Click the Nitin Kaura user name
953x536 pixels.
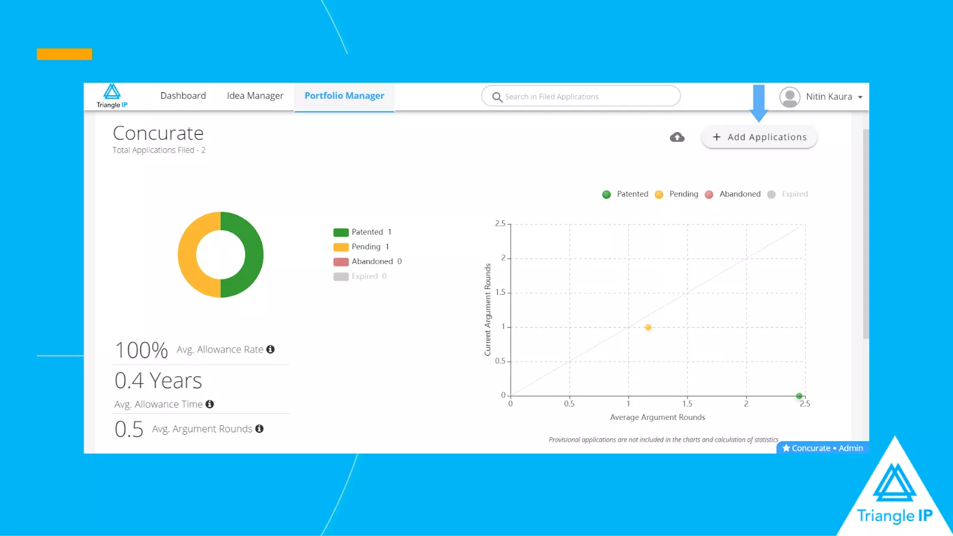click(x=829, y=96)
